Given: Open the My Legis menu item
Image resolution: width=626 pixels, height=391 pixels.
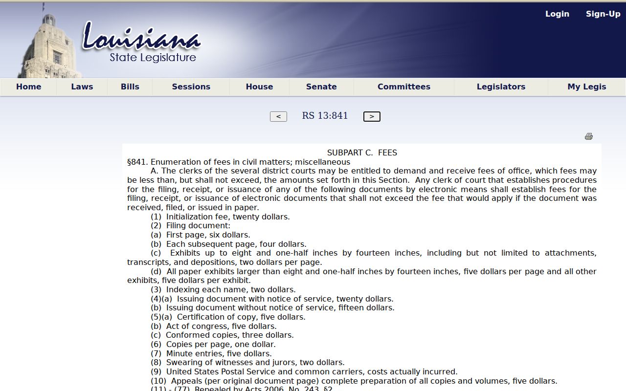Looking at the screenshot, I should [587, 87].
